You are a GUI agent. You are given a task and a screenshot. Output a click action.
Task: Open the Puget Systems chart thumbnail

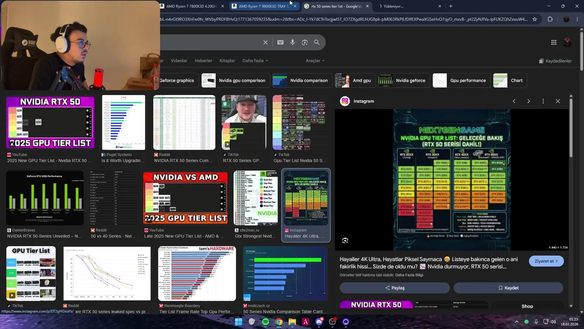(x=124, y=122)
